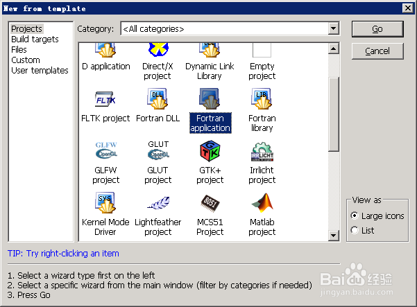Click the Kernel Mode Driver label
Image resolution: width=417 pixels, height=307 pixels.
coord(105,227)
